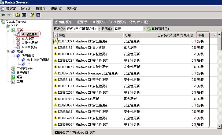Click the 重大更新 node icon
The image size is (222, 135).
pos(18,39)
